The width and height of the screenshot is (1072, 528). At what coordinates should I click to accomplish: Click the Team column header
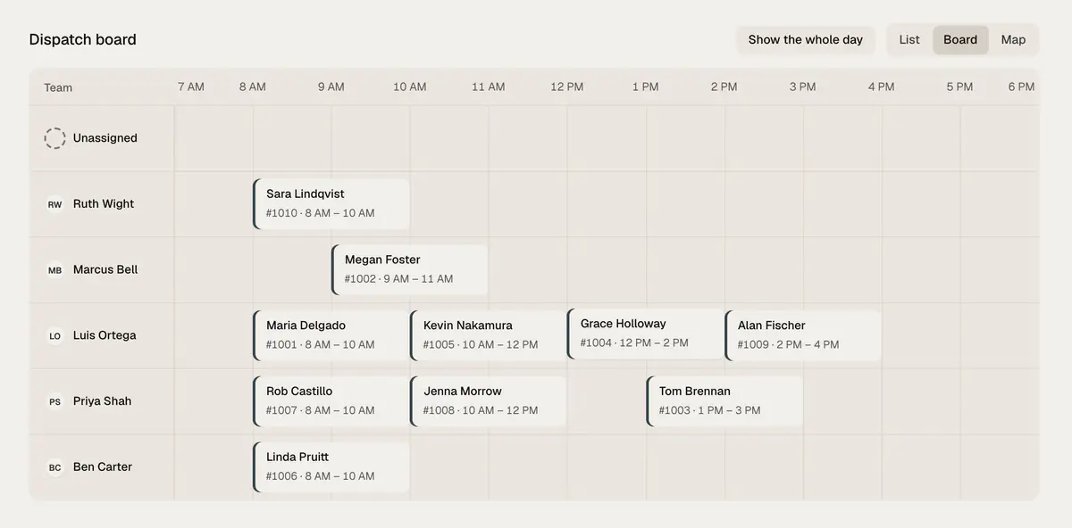(x=58, y=87)
